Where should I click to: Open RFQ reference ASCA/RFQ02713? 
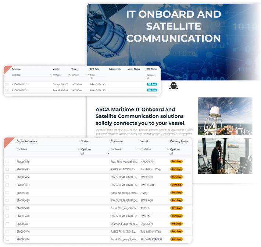(x=19, y=84)
